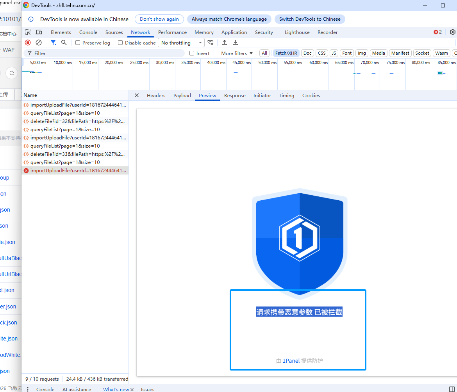The height and width of the screenshot is (392, 457).
Task: Select the failed importUploadFile request
Action: pyautogui.click(x=78, y=171)
